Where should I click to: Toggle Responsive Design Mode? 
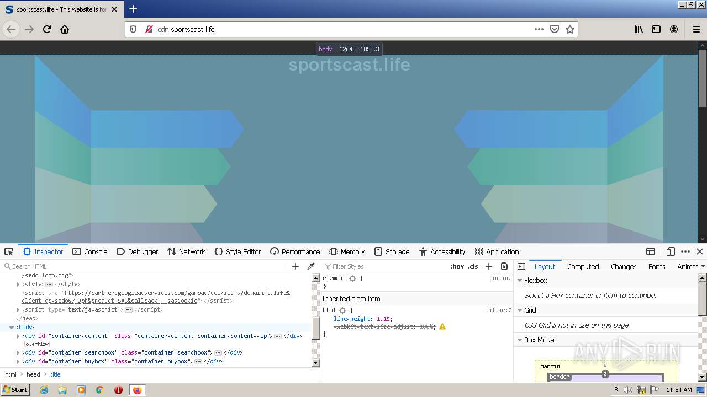click(670, 251)
